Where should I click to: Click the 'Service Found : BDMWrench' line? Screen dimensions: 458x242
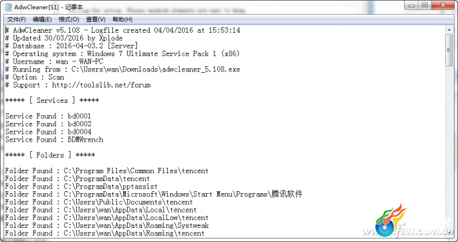(x=54, y=140)
